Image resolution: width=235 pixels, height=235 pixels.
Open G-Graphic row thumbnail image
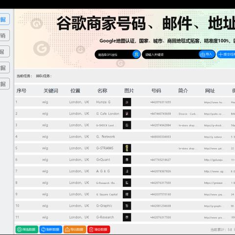pos(127,206)
